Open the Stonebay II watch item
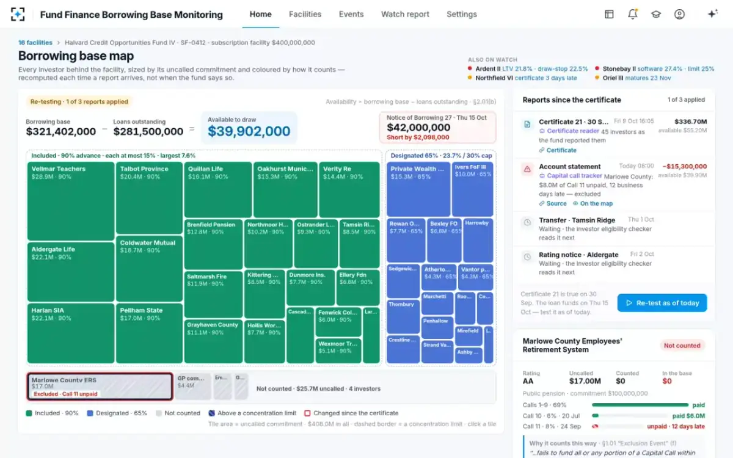Screen dimensions: 733x458 [x=654, y=69]
